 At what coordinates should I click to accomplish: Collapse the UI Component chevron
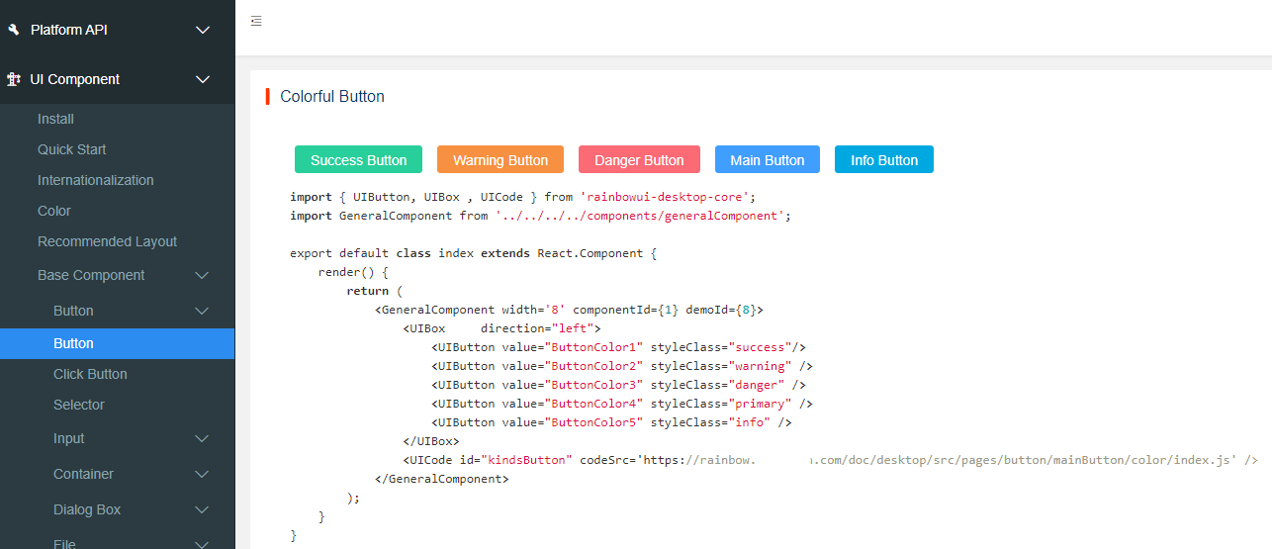[x=203, y=79]
